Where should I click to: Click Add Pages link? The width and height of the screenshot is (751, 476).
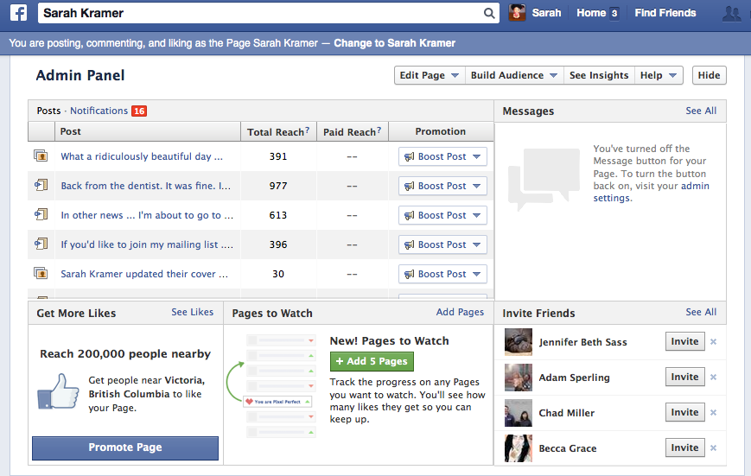[x=460, y=312]
